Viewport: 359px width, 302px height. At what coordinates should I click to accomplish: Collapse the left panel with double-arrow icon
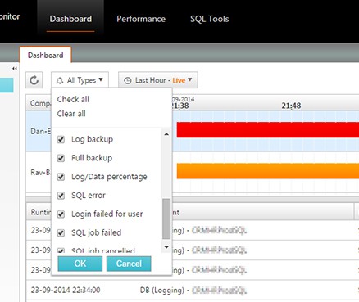[15, 69]
